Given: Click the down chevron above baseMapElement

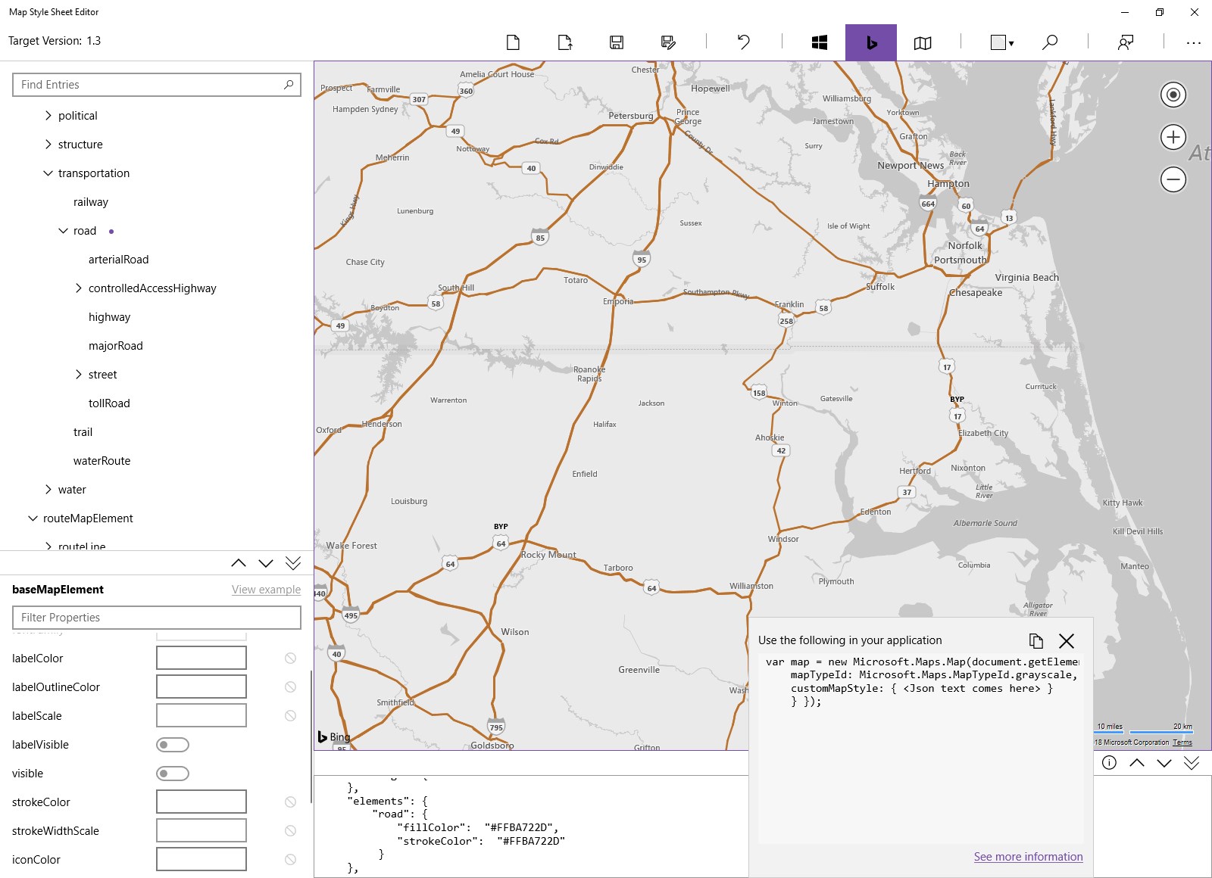Looking at the screenshot, I should tap(266, 563).
